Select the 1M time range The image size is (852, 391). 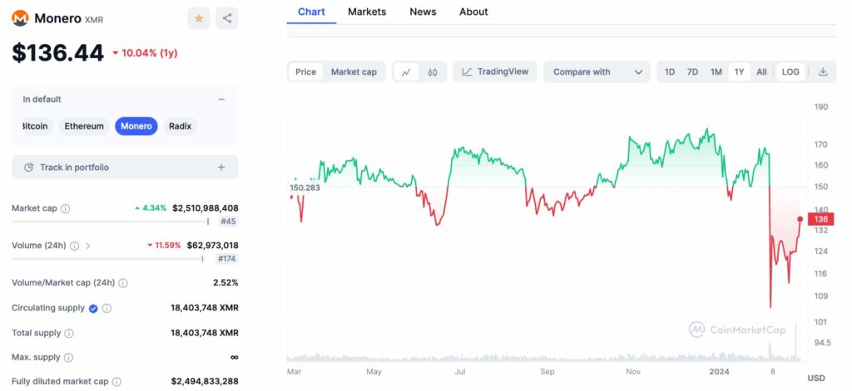716,72
